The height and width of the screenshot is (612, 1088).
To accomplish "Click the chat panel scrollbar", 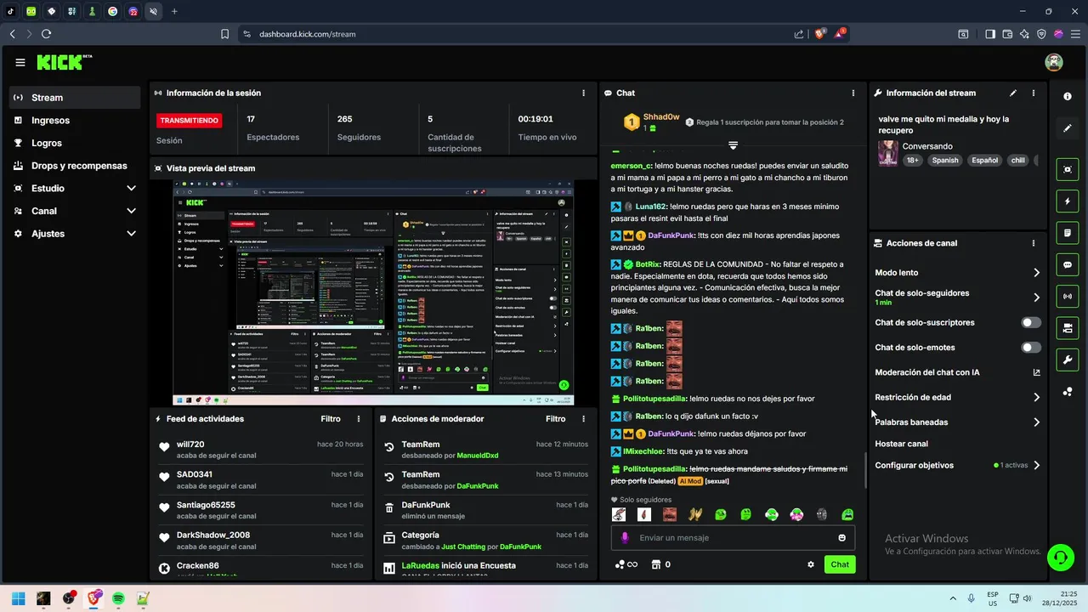I will pos(865,469).
